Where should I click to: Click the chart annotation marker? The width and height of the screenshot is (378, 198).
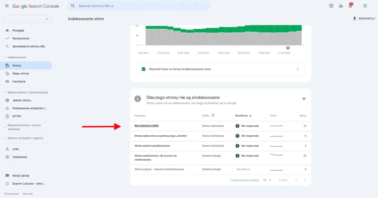pyautogui.click(x=288, y=48)
